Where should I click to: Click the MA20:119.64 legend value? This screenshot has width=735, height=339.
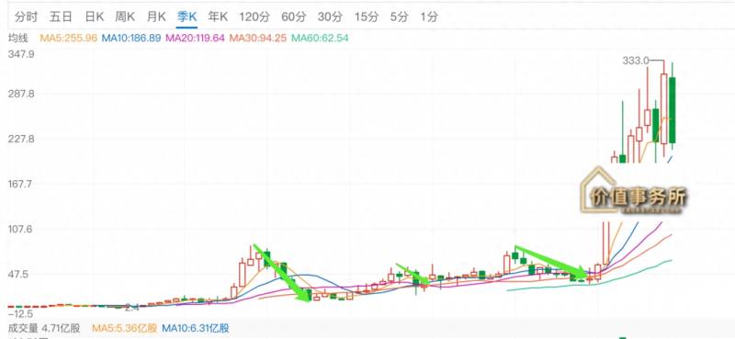coord(195,38)
